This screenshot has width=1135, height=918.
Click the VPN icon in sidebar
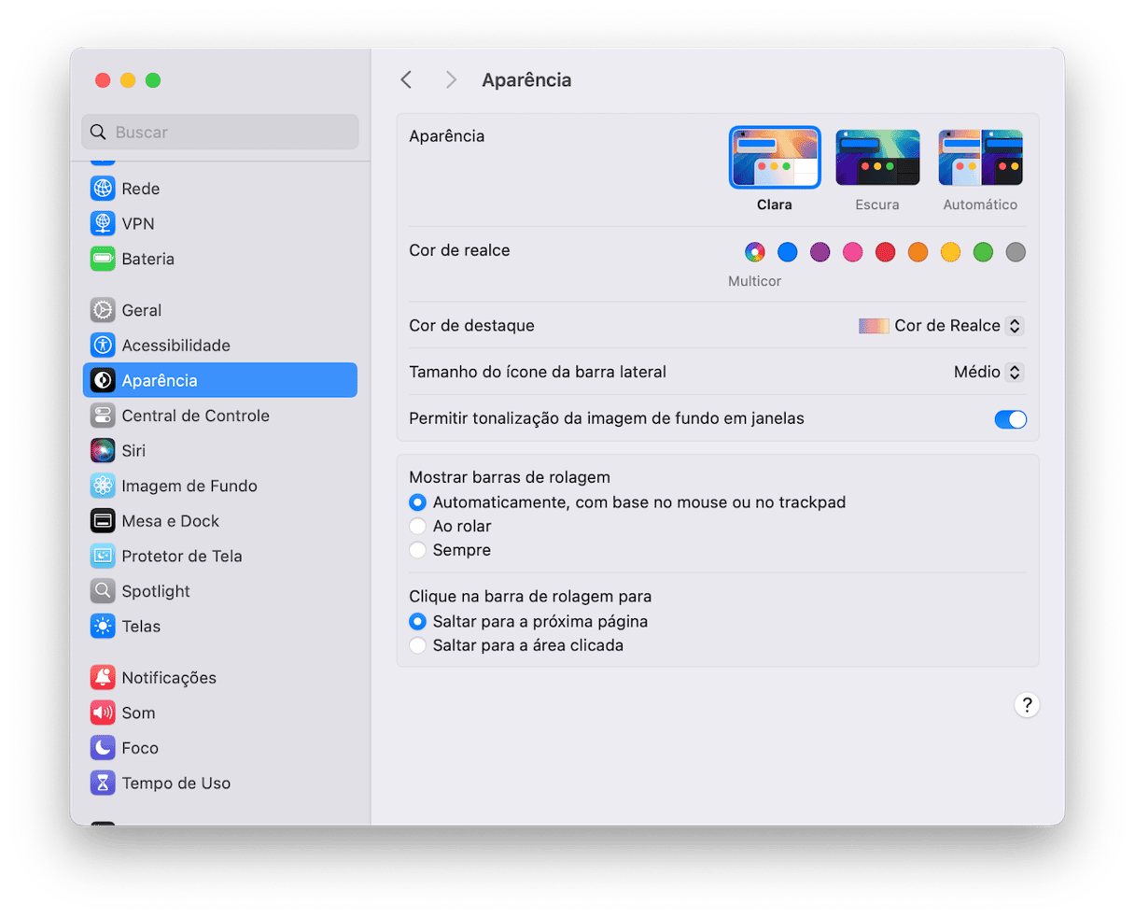coord(103,223)
